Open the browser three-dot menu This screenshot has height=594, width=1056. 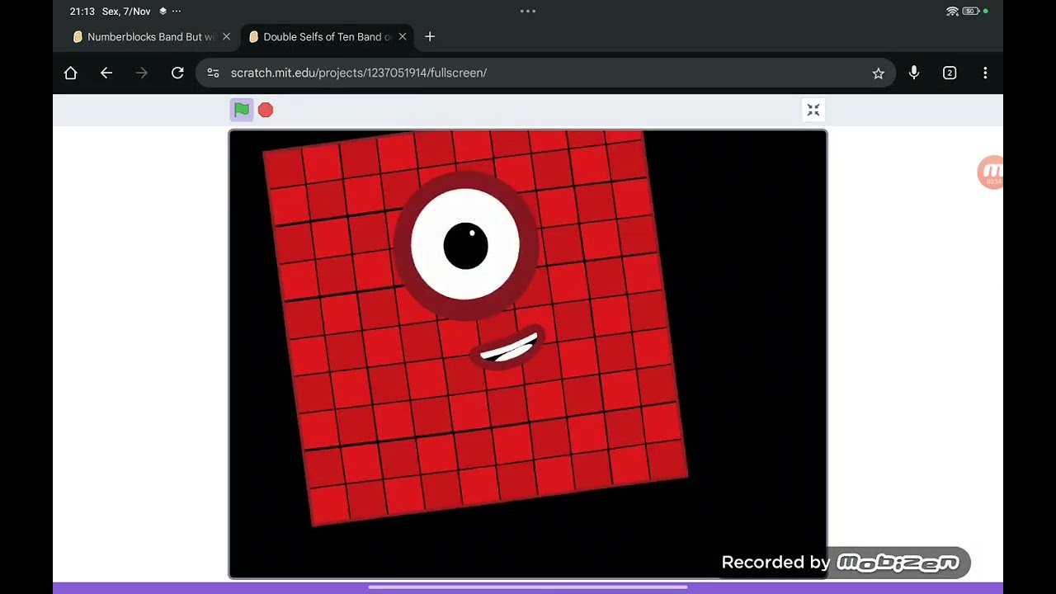point(985,73)
